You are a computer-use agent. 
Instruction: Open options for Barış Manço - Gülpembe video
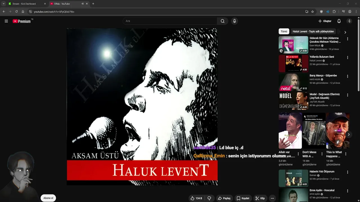pyautogui.click(x=348, y=76)
